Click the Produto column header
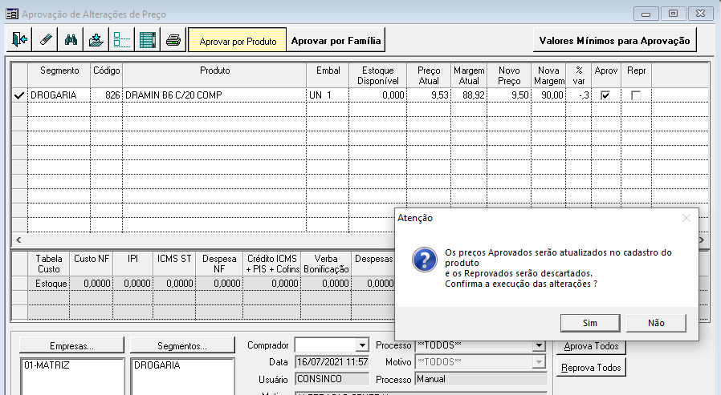This screenshot has width=721, height=395. (x=214, y=75)
